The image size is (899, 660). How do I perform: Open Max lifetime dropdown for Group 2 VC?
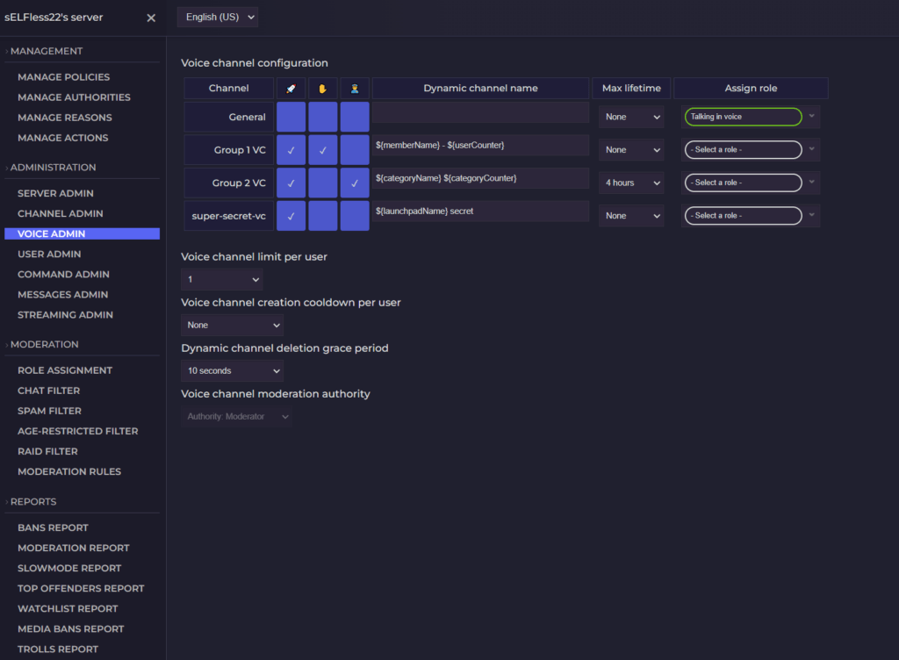coord(631,183)
